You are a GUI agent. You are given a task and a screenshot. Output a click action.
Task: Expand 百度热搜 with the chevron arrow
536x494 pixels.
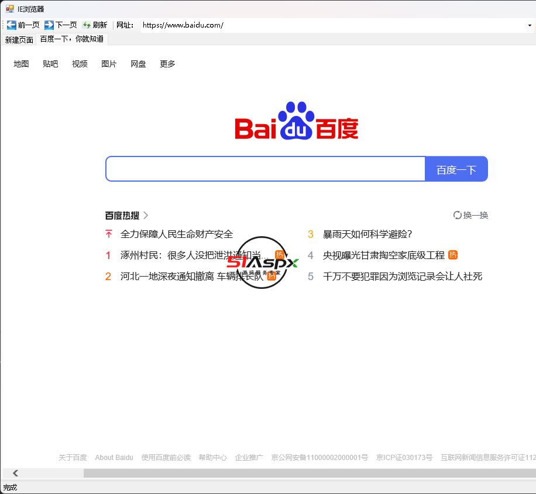click(146, 215)
